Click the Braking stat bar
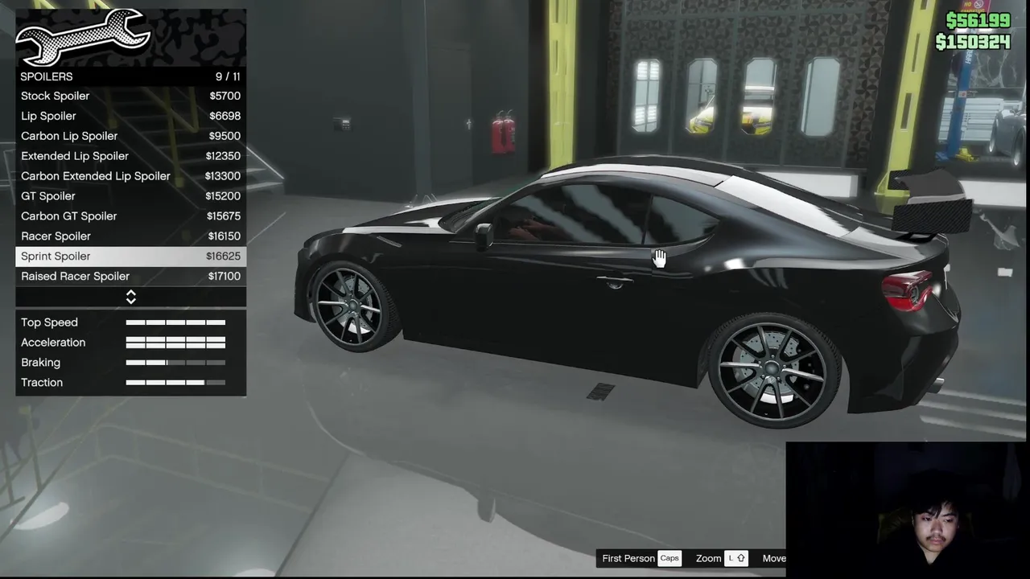Screen dimensions: 1030x579 (x=175, y=363)
